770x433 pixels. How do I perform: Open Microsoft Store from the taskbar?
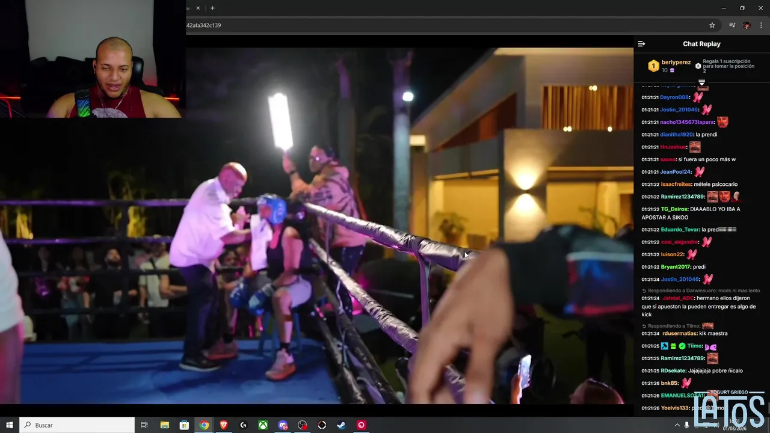coord(184,425)
